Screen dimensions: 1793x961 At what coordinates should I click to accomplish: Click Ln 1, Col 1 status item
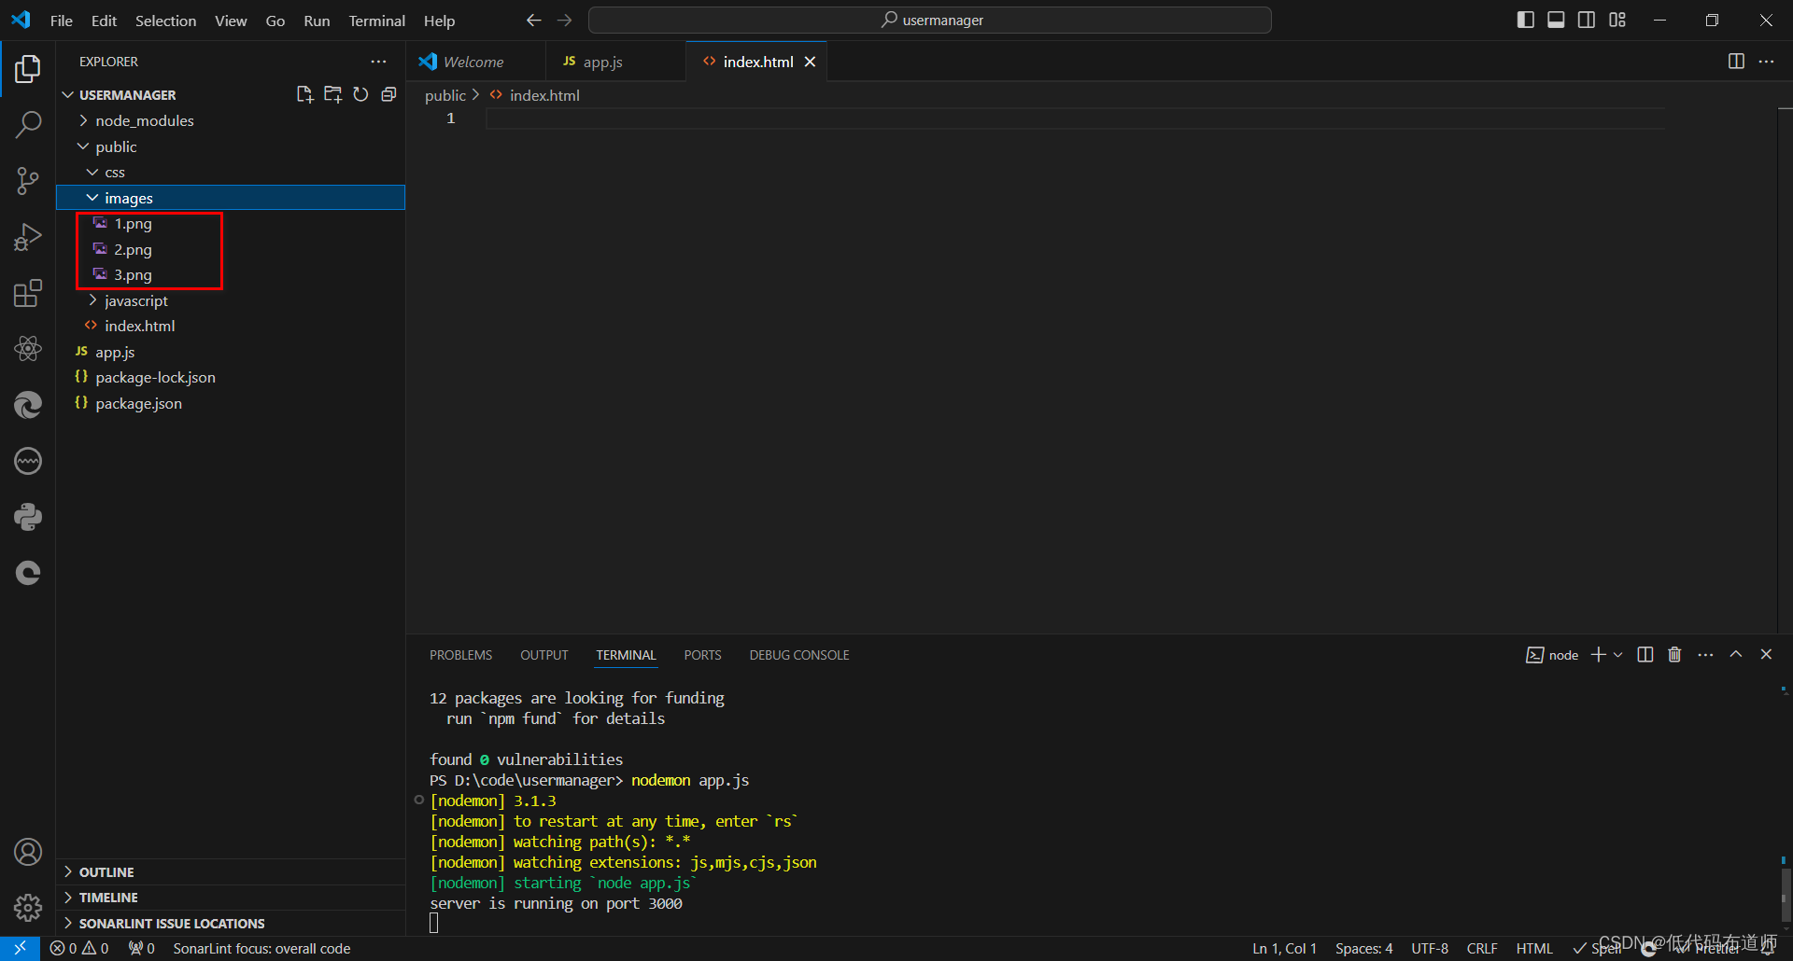1284,949
